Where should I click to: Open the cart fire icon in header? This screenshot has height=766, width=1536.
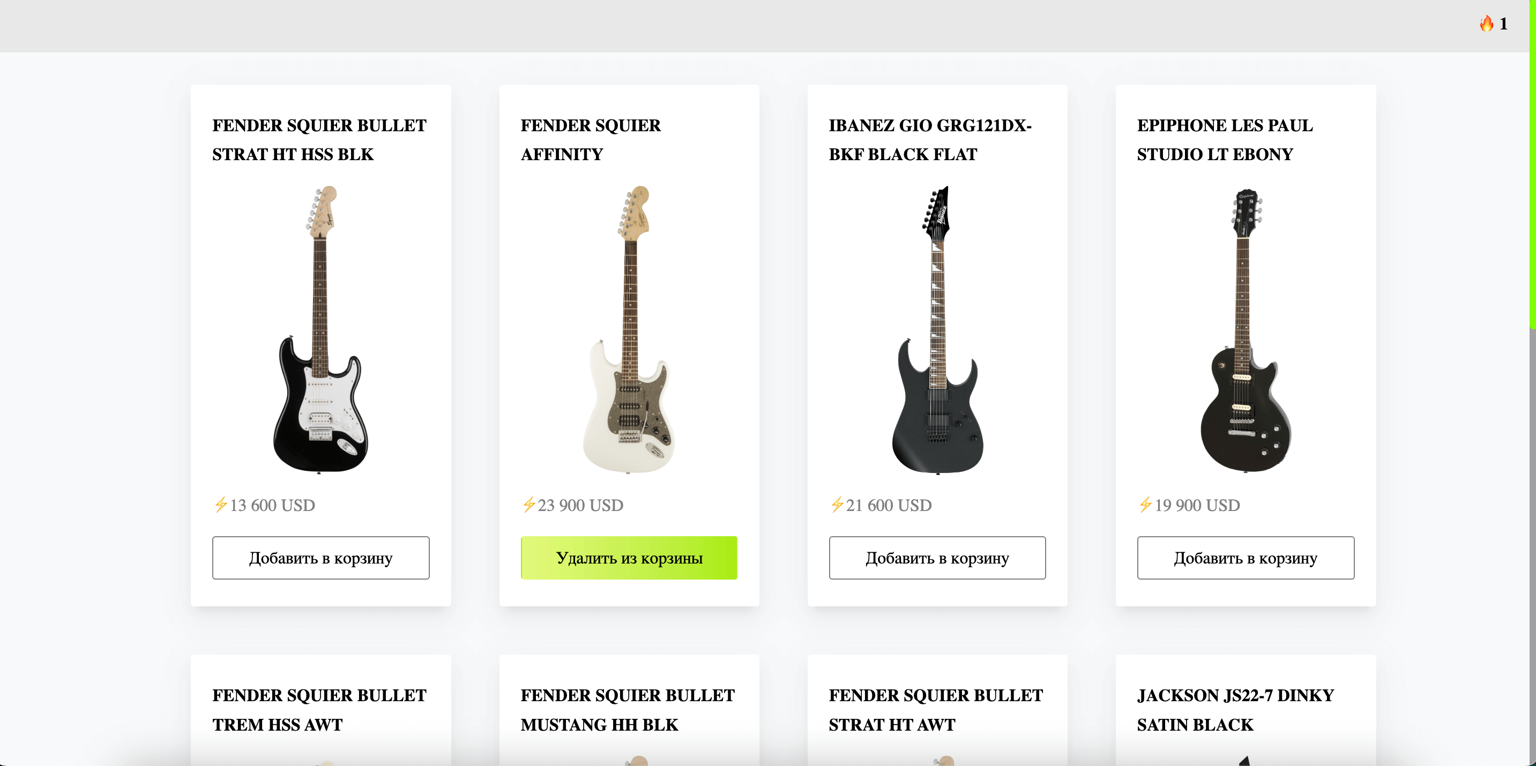[x=1487, y=24]
